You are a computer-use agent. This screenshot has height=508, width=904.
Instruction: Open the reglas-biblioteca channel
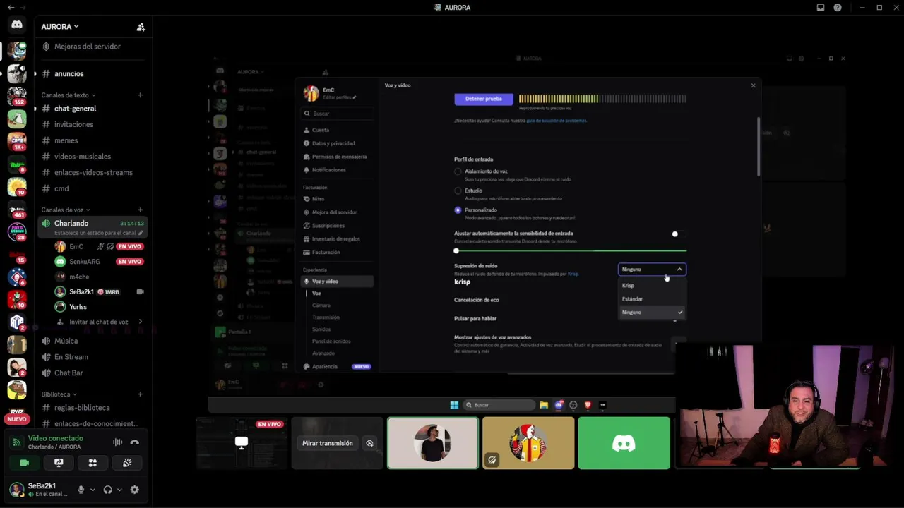pyautogui.click(x=93, y=408)
